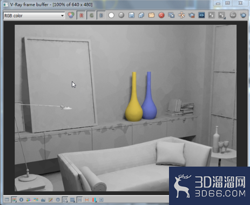Enable color curve correction diagonal lines icon

click(x=51, y=200)
